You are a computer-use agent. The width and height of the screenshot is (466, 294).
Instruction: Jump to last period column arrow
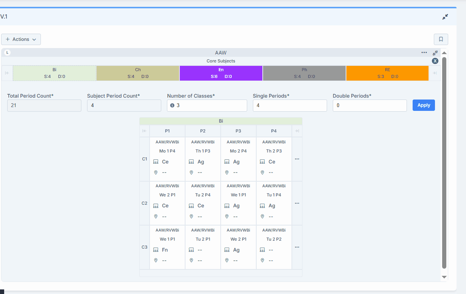297,131
